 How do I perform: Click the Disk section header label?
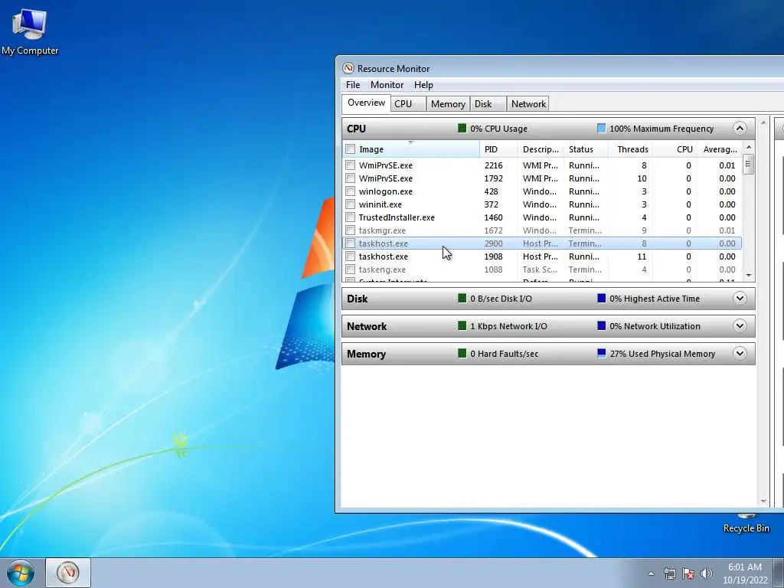coord(357,299)
